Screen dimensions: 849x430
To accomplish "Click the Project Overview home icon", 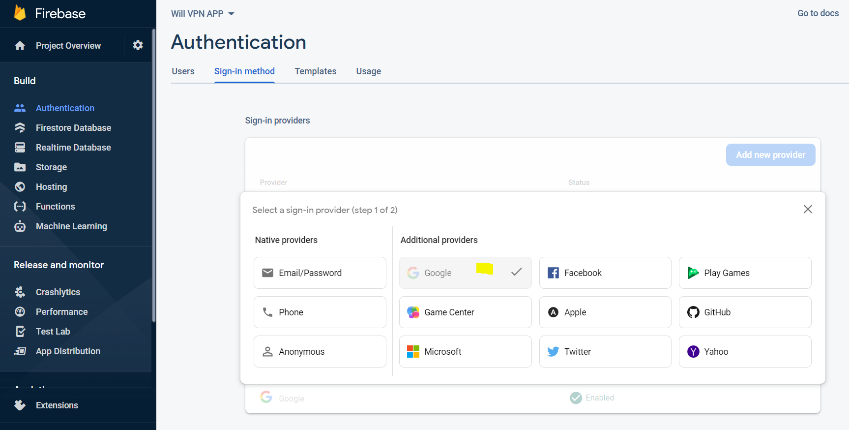I will pyautogui.click(x=20, y=46).
